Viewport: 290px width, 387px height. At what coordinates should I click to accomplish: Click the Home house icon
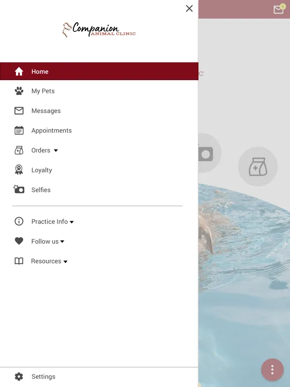19,72
